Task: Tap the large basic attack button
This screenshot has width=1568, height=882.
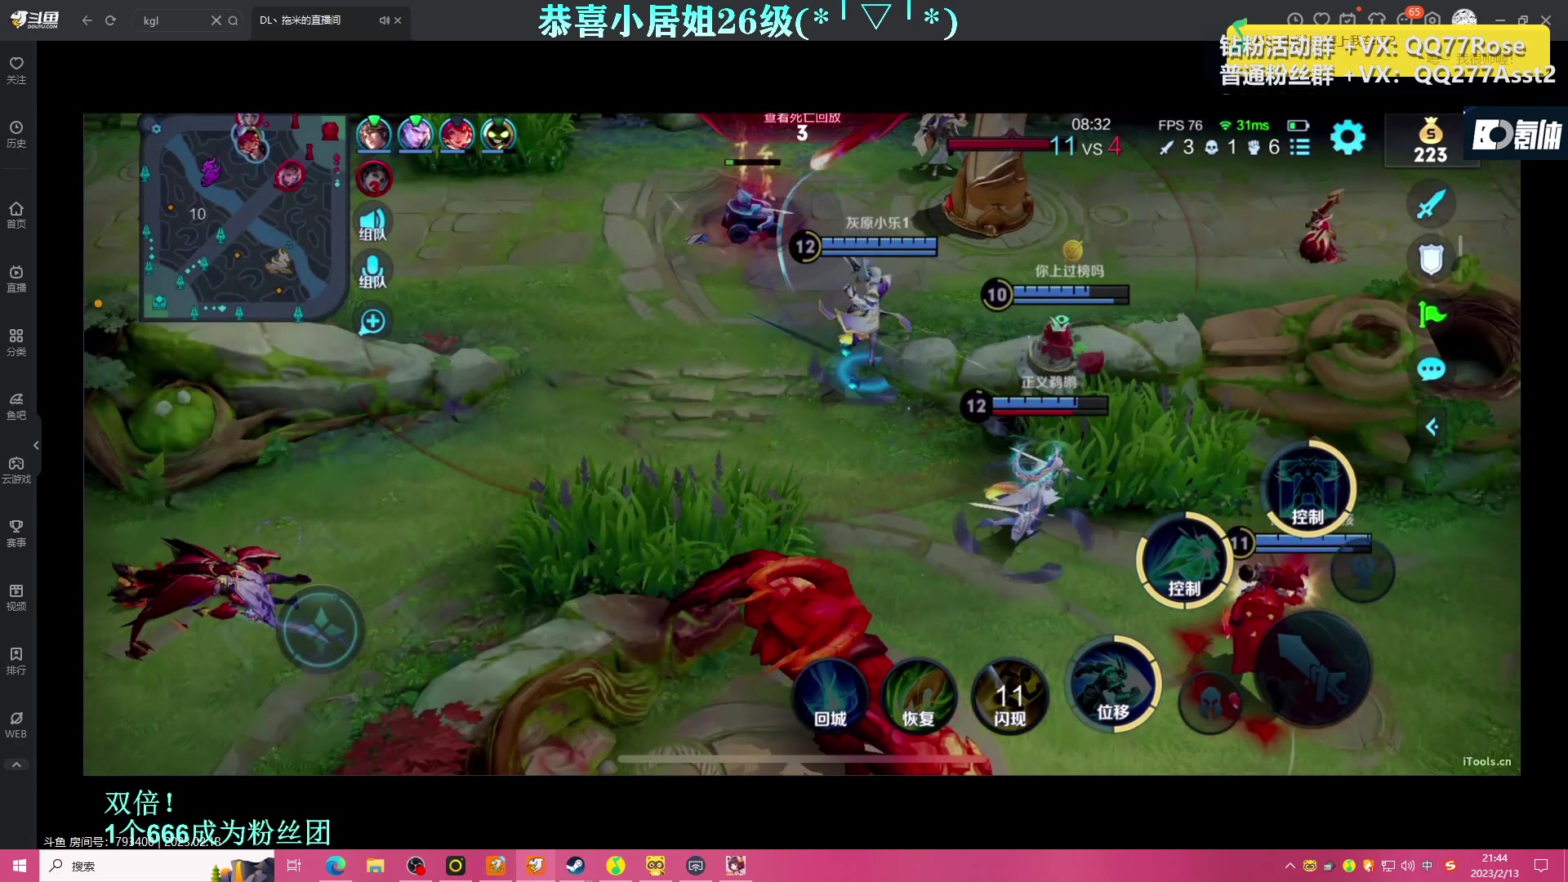Action: [x=1315, y=668]
